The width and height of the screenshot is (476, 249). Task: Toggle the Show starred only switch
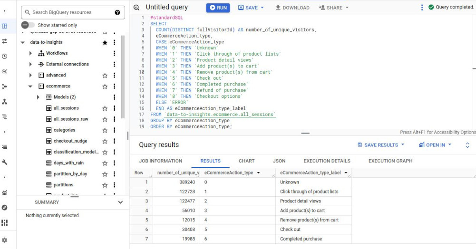click(x=28, y=25)
